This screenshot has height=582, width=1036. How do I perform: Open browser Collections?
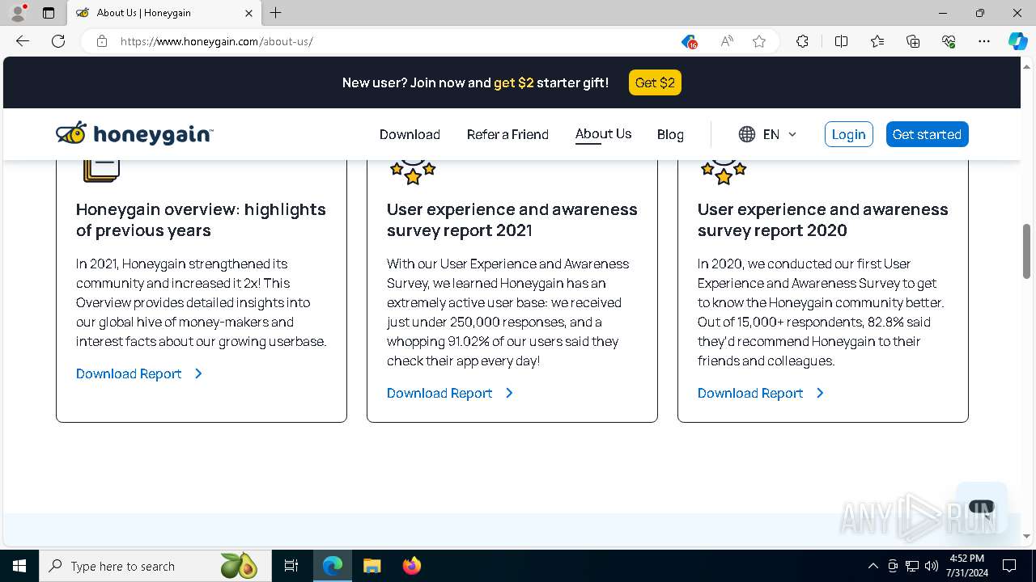pyautogui.click(x=913, y=41)
